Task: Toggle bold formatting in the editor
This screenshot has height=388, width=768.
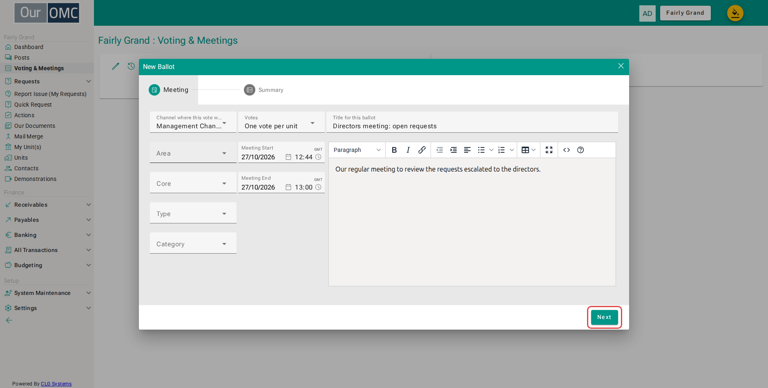Action: click(394, 150)
